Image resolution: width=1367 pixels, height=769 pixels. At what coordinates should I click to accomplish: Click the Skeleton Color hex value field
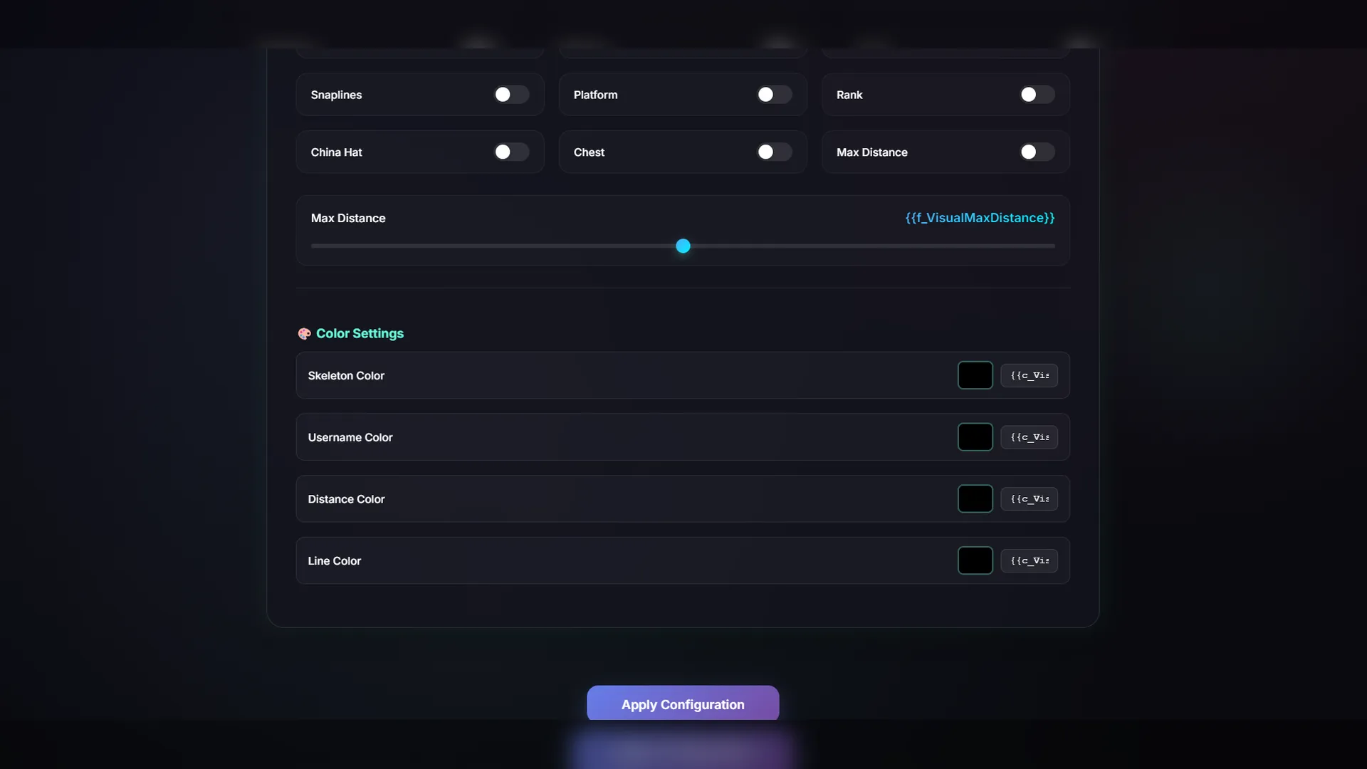pyautogui.click(x=1029, y=375)
